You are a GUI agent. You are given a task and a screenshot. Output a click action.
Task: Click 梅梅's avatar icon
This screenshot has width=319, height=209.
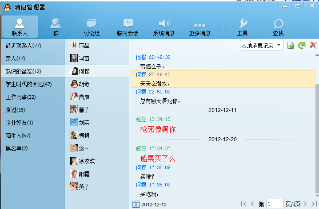coord(74,135)
